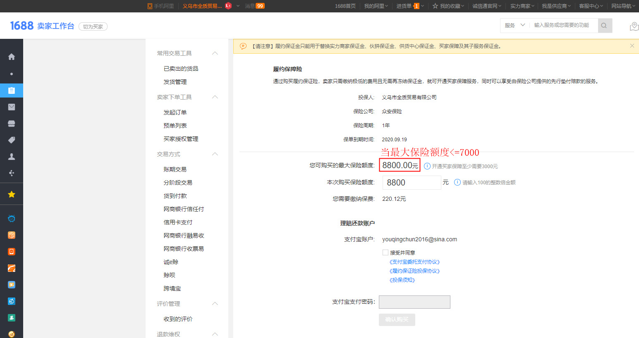
Task: Open 消息 notifications with 99 badge
Action: (x=254, y=6)
